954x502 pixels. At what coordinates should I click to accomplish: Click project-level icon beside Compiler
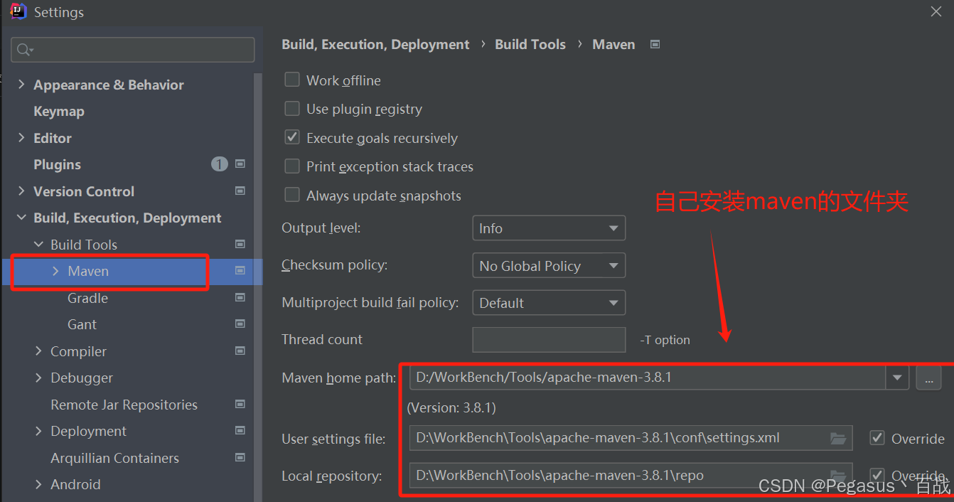point(240,351)
